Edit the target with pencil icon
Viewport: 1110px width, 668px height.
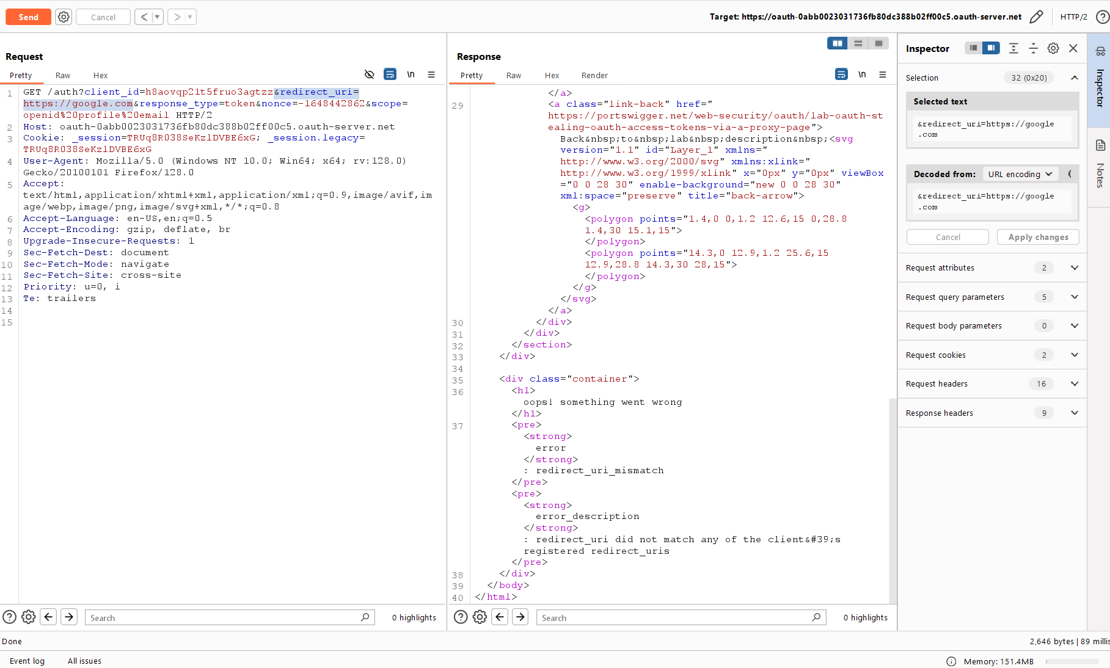tap(1036, 17)
